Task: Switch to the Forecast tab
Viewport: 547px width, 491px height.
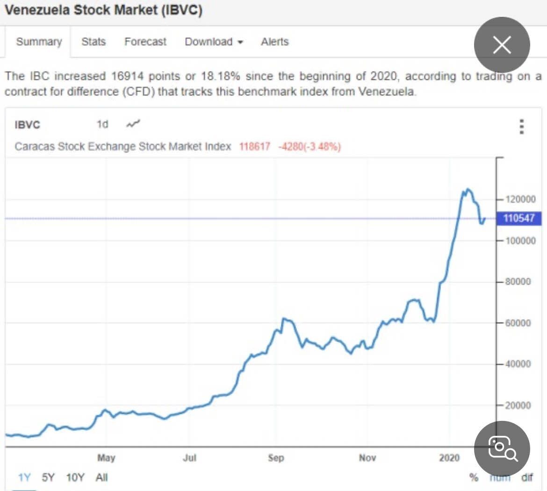Action: (x=145, y=42)
